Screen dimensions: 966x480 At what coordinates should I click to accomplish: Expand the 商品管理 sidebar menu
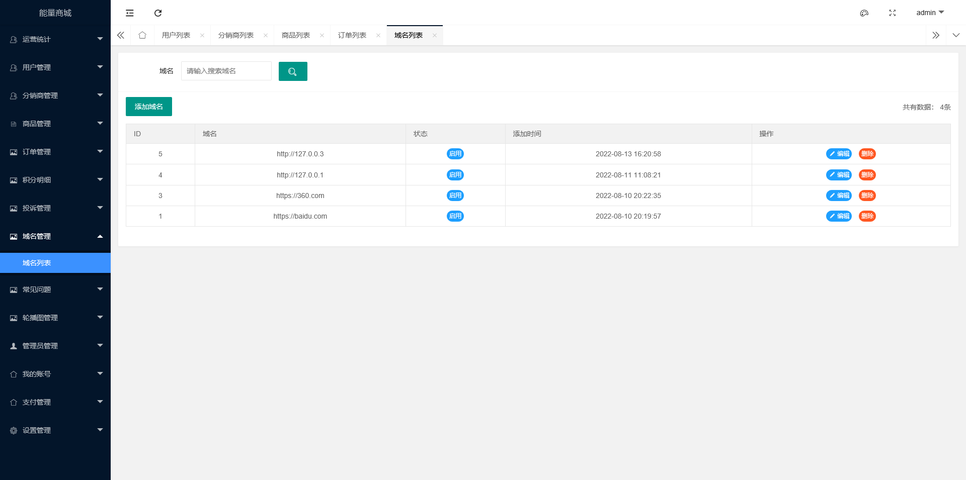[55, 124]
